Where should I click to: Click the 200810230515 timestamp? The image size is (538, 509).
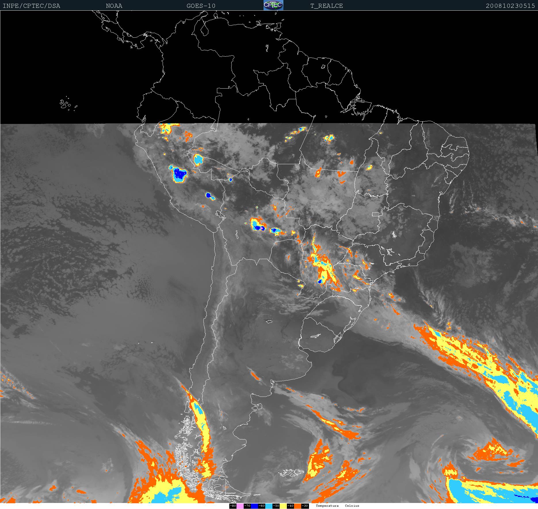[x=510, y=6]
